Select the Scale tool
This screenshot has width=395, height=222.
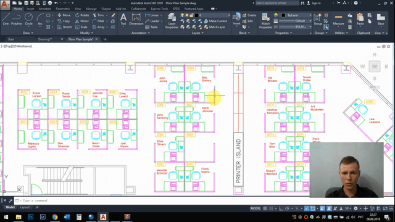click(x=81, y=27)
